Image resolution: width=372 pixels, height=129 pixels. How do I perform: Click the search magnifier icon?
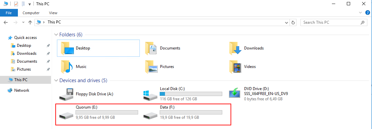pyautogui.click(x=362, y=22)
